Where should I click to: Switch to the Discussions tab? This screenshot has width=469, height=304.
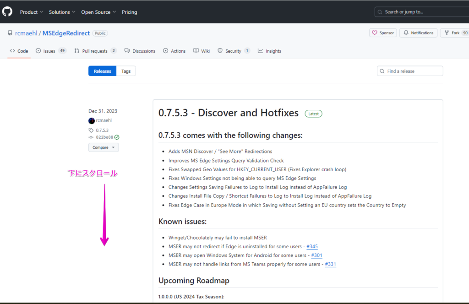pyautogui.click(x=140, y=51)
